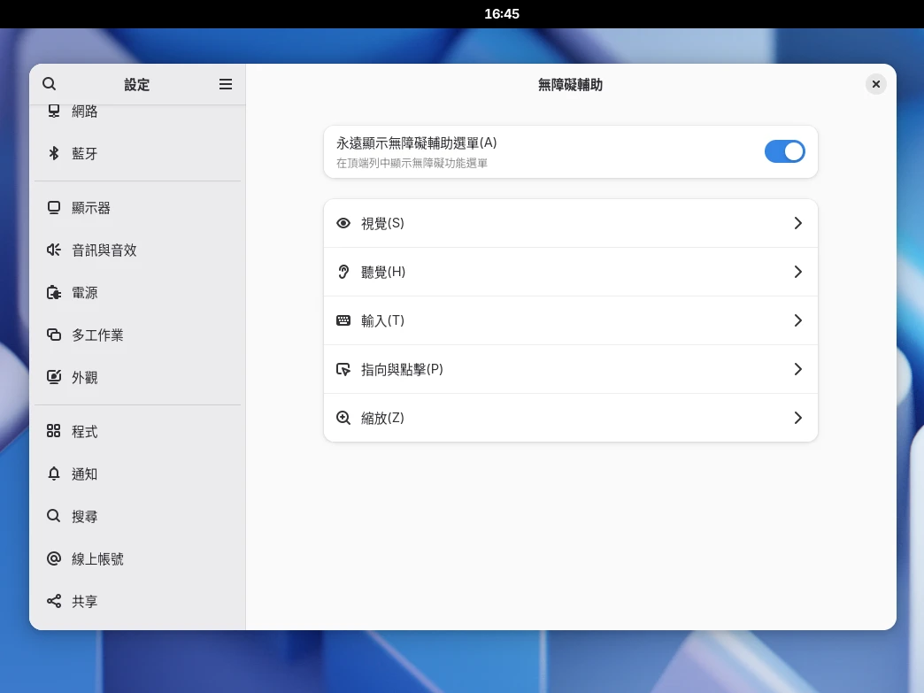Select the multitasking icon for 多工作業
Image resolution: width=924 pixels, height=693 pixels.
point(54,335)
